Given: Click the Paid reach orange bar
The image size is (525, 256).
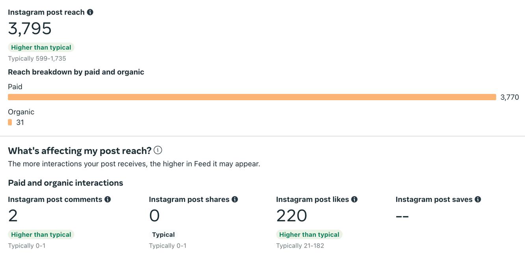Looking at the screenshot, I should click(252, 97).
